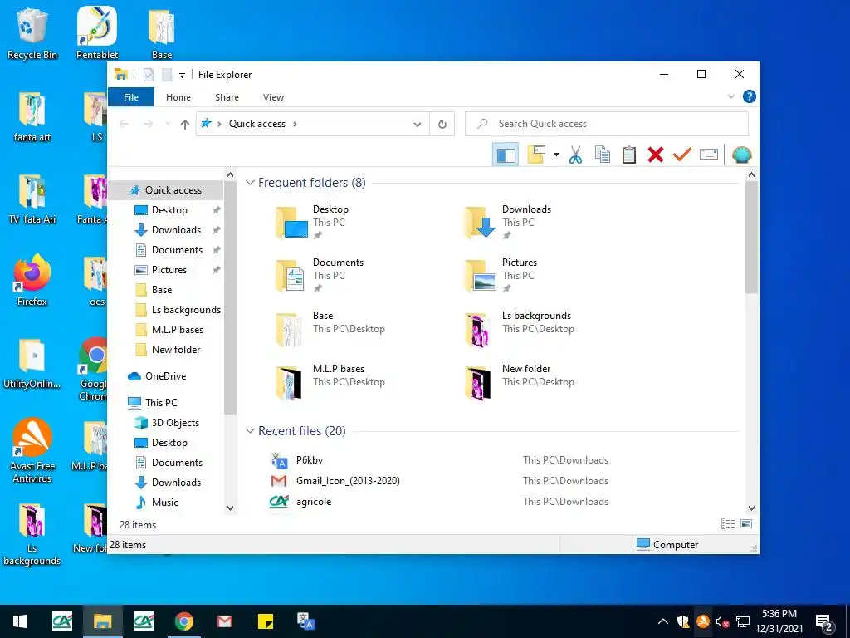This screenshot has width=850, height=638.
Task: Click the Properties icon in title bar
Action: click(149, 75)
